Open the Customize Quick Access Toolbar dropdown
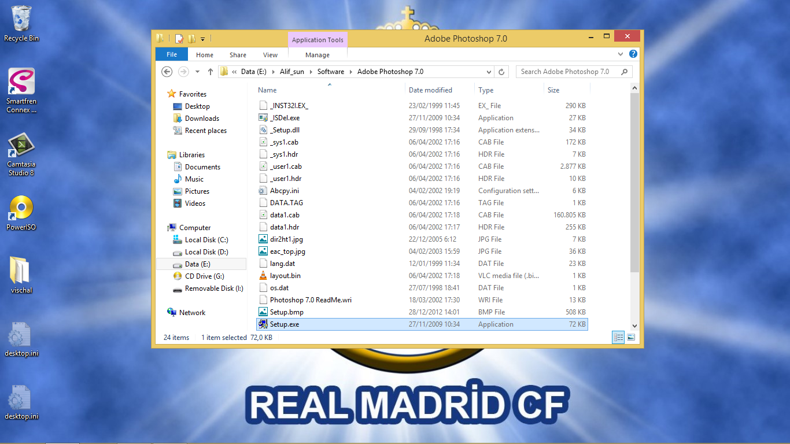790x444 pixels. (202, 38)
